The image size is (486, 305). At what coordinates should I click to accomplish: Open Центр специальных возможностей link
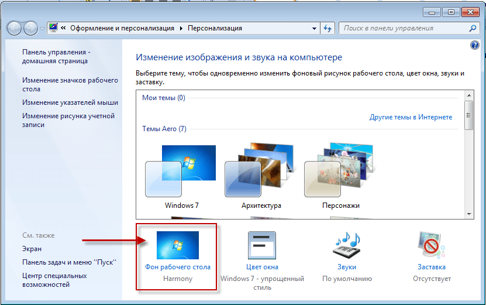[54, 280]
